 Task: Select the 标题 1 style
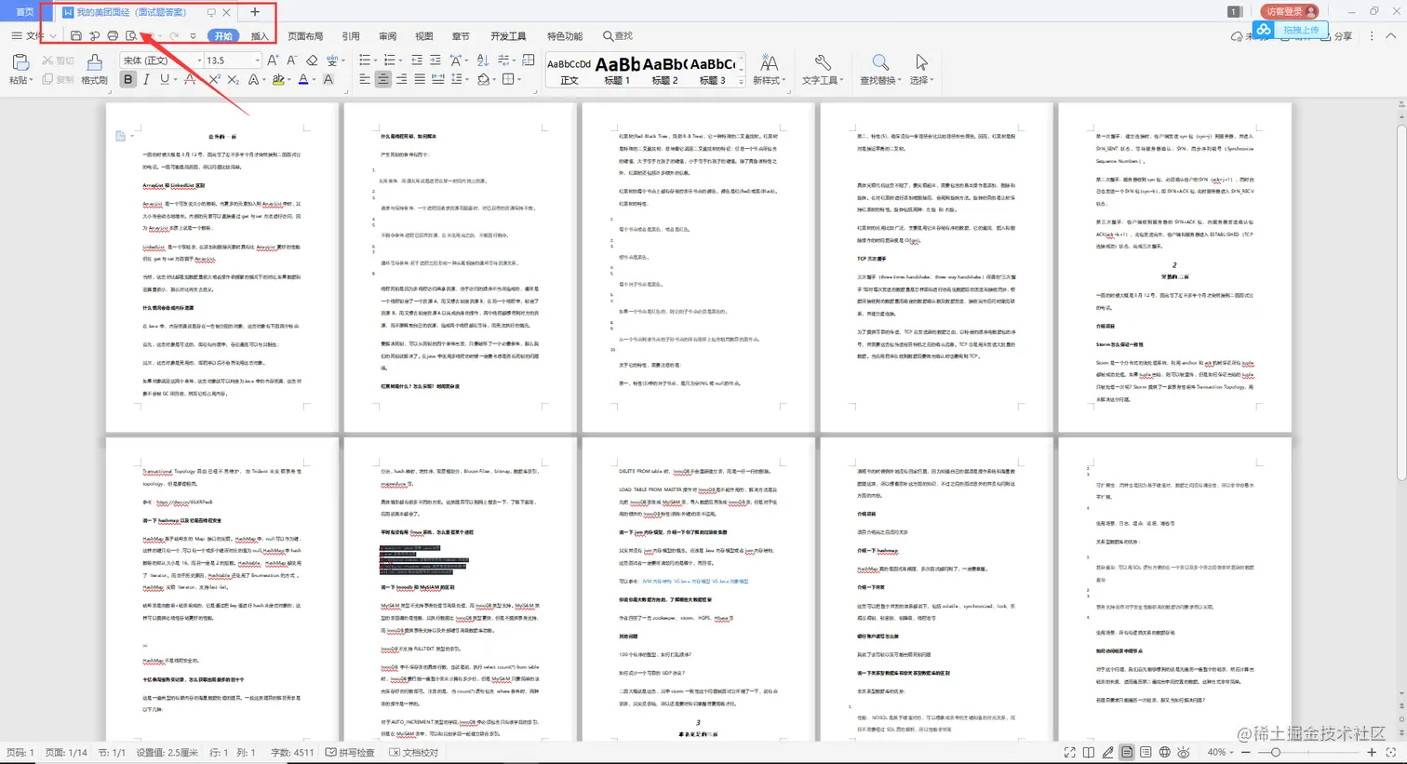[x=617, y=71]
